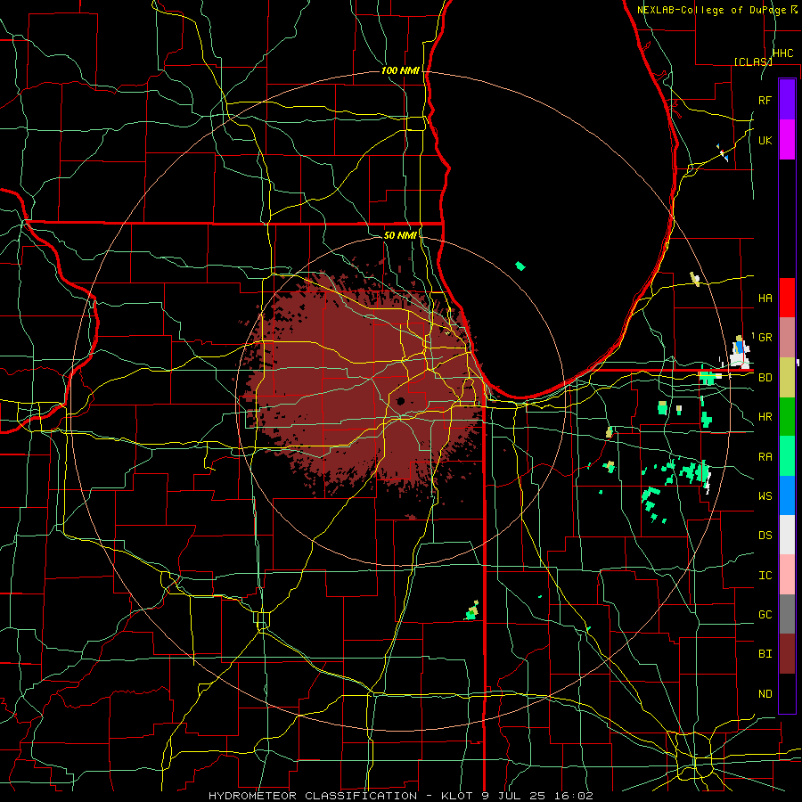Click the dusty pink GR legend swatch
This screenshot has width=802, height=802.
click(x=787, y=337)
